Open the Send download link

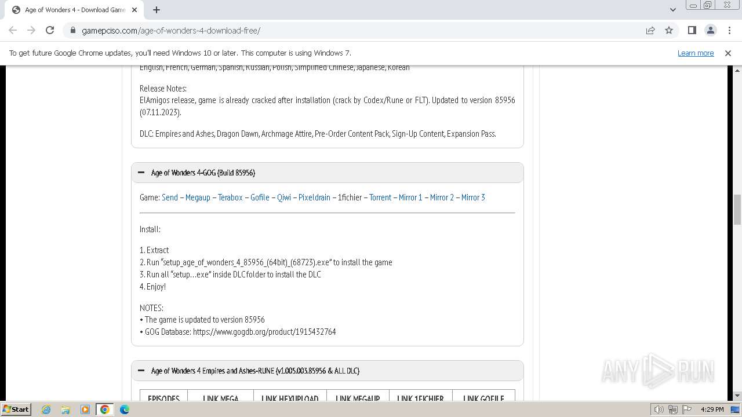point(170,197)
